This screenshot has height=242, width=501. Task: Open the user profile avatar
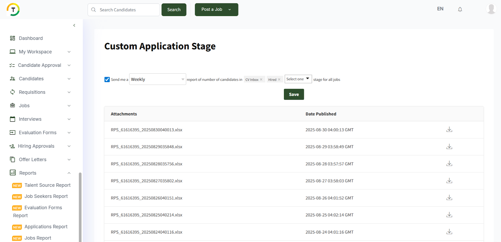[x=491, y=9]
